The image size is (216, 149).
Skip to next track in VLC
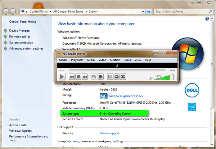(x=85, y=77)
